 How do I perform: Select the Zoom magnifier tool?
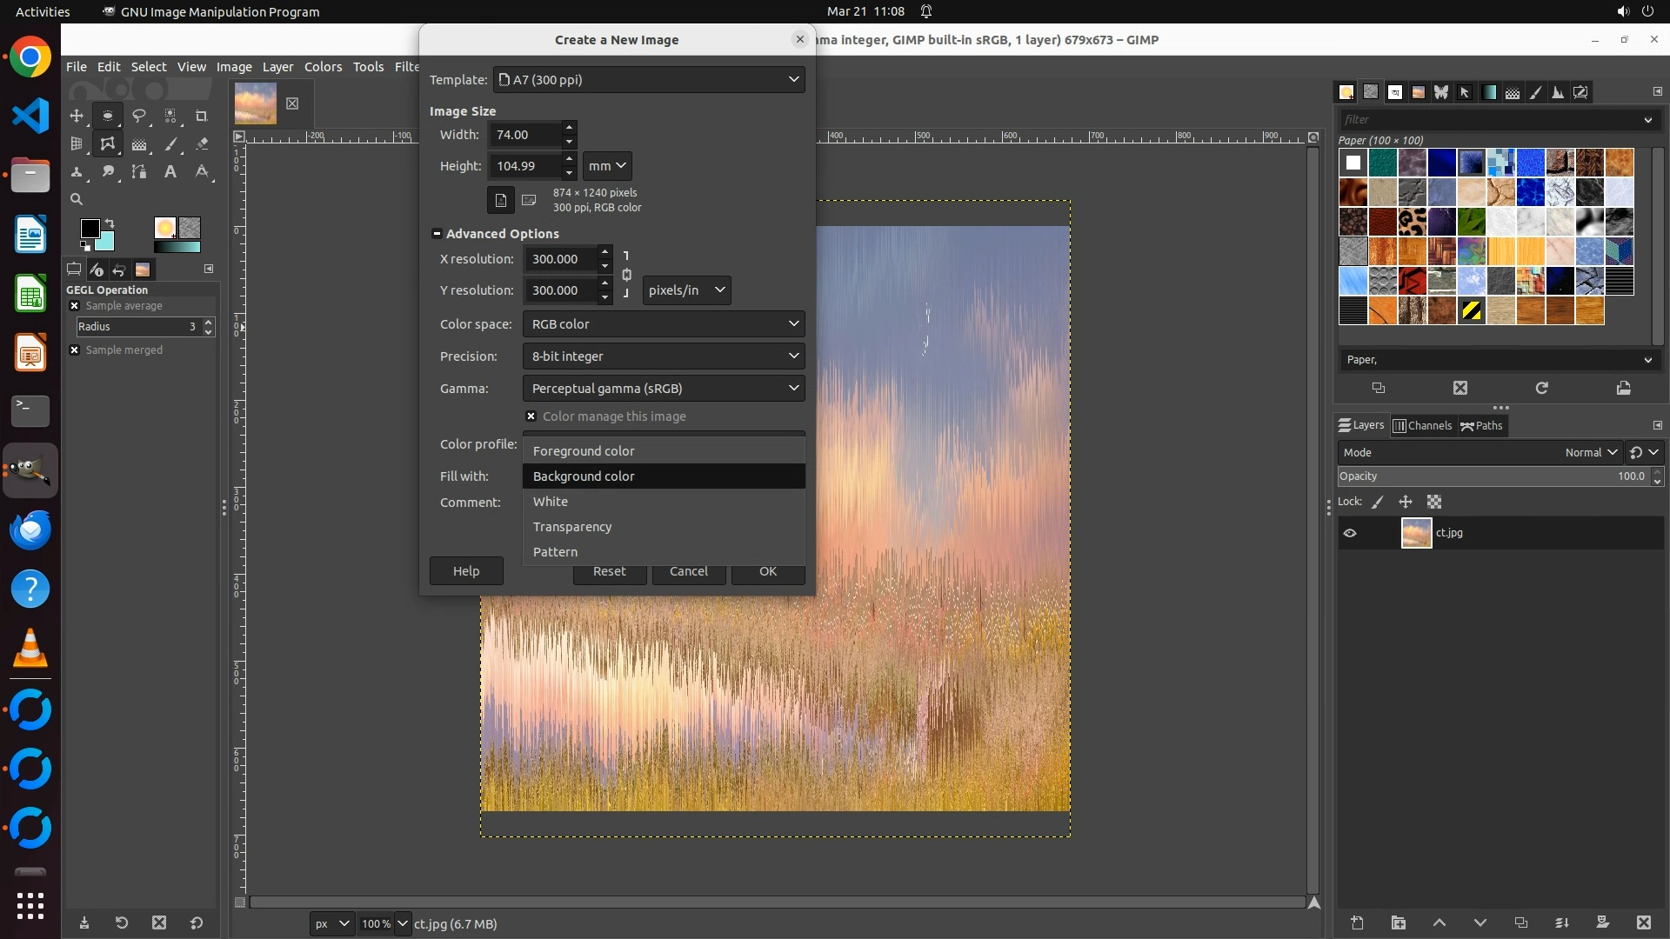[x=77, y=199]
